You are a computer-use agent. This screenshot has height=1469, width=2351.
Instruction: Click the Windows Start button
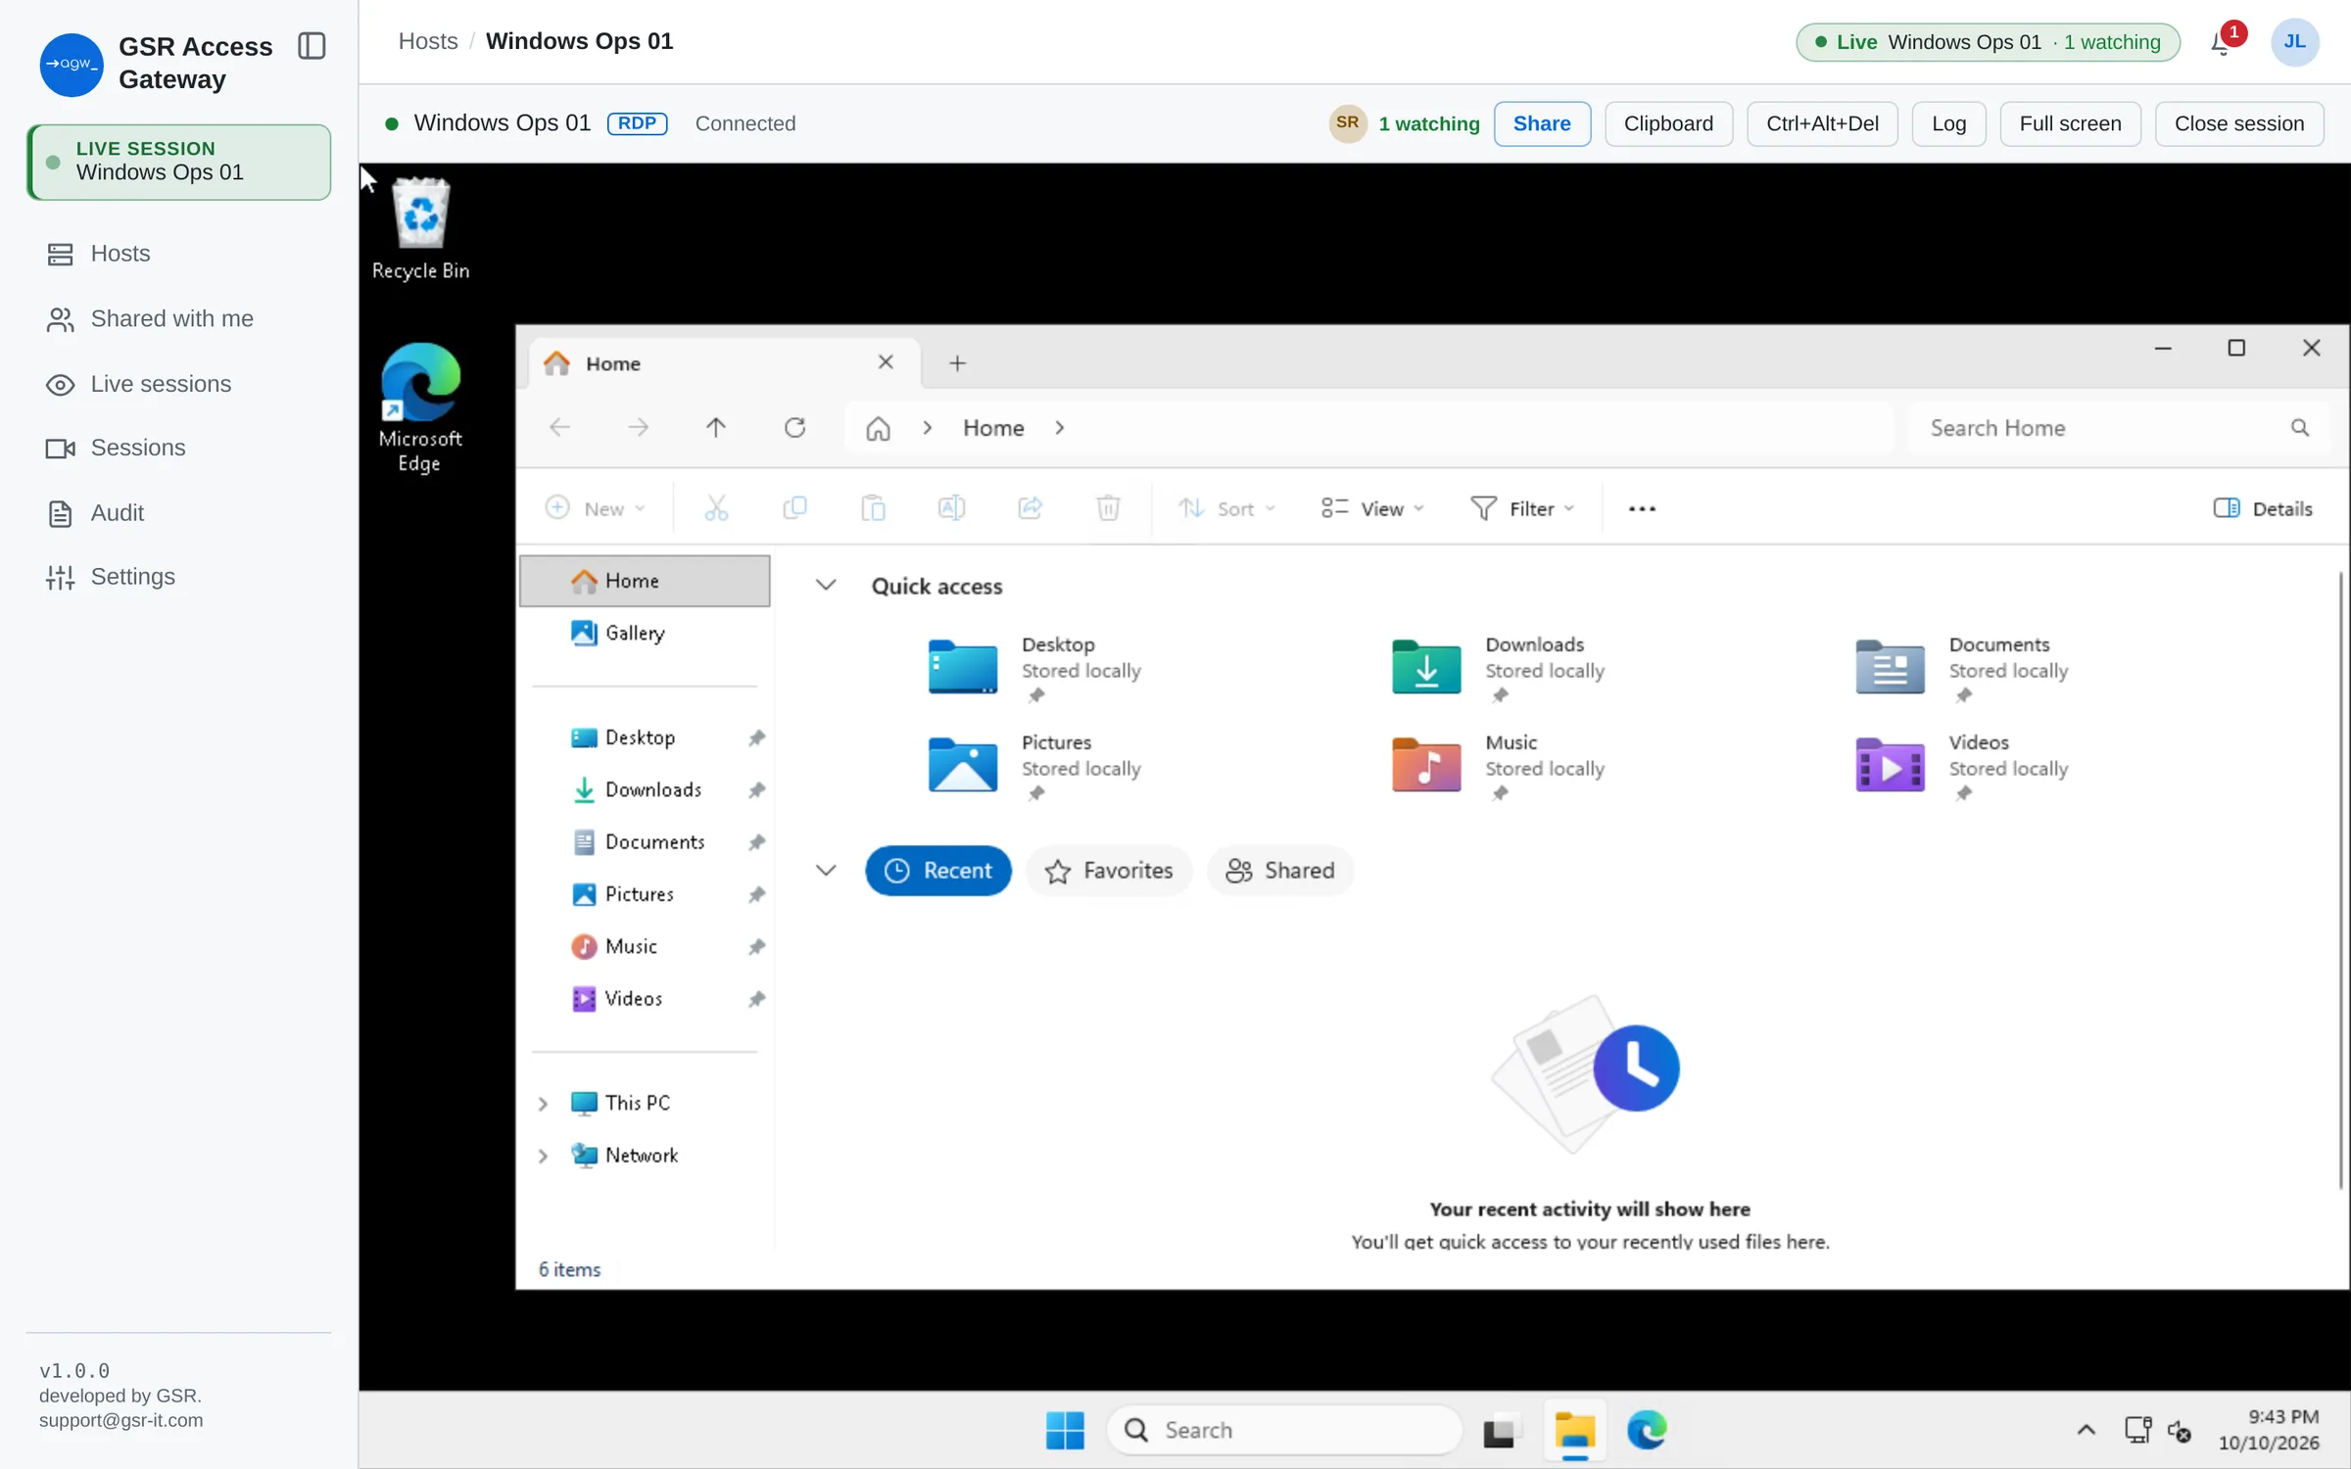(1065, 1430)
